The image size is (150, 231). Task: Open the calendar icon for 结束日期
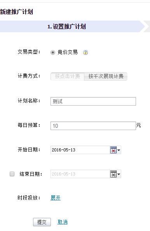pos(113,174)
